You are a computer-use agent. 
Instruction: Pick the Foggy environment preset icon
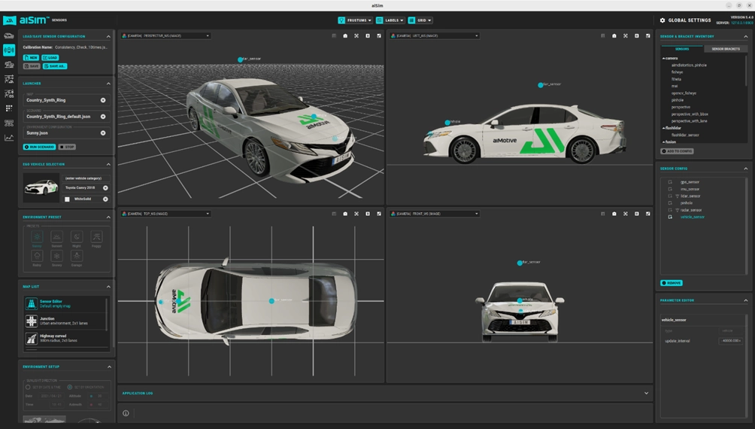(x=96, y=238)
